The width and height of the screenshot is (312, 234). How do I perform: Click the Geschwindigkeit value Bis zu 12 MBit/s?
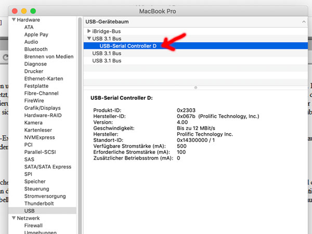click(x=196, y=128)
